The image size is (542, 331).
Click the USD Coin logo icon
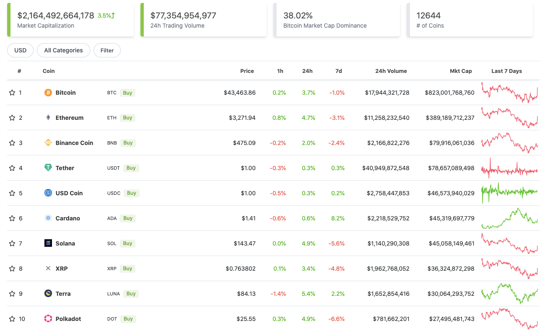(x=48, y=193)
